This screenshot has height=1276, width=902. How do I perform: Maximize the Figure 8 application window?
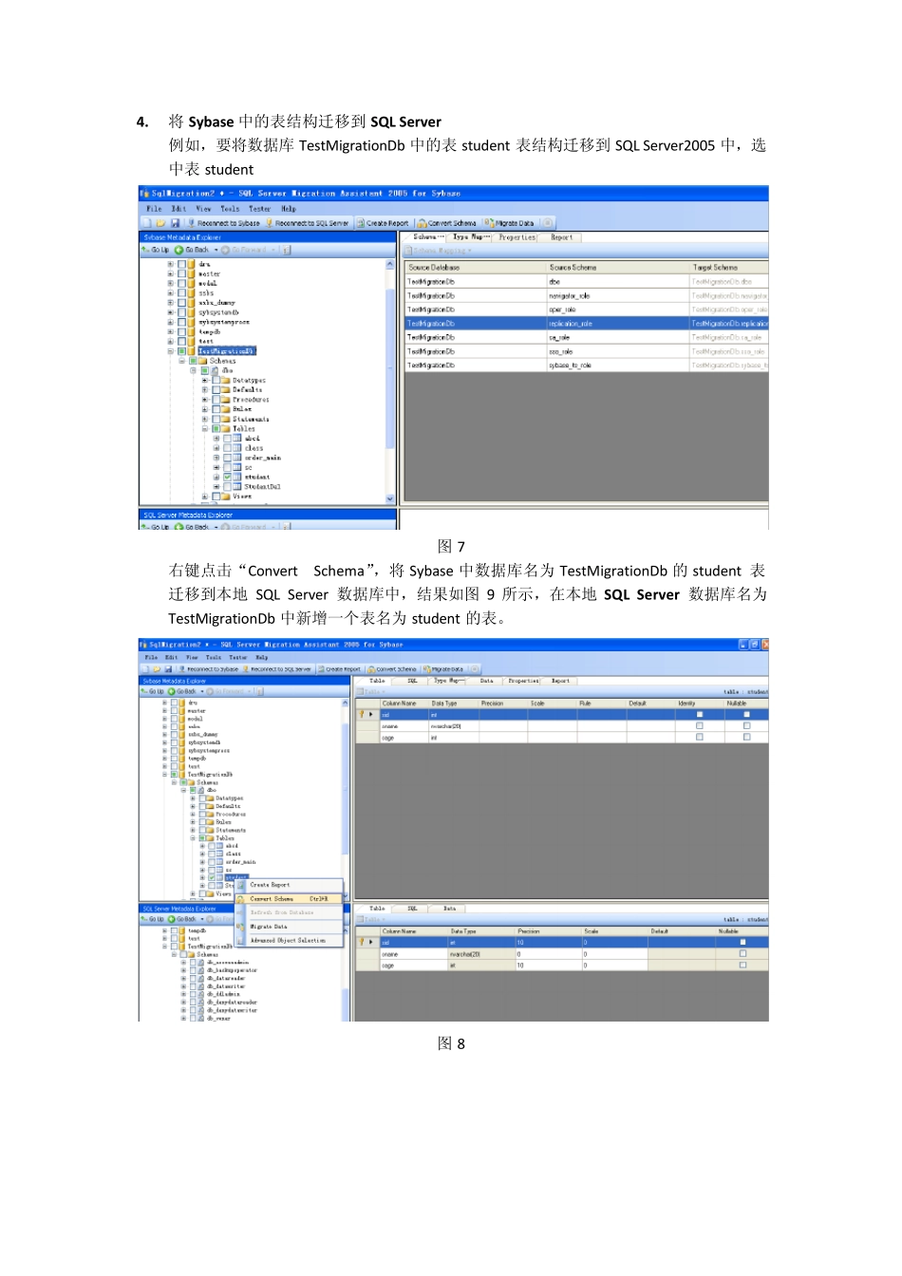pyautogui.click(x=754, y=645)
